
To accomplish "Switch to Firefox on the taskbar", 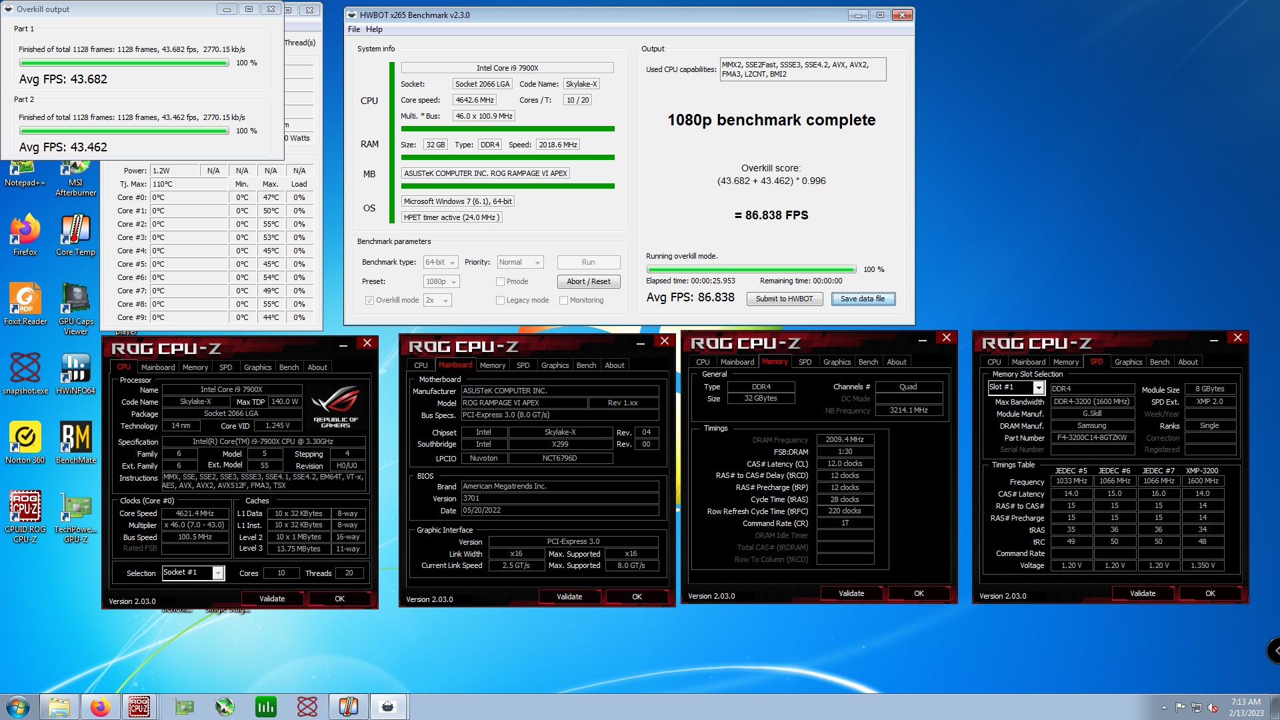I will [100, 707].
